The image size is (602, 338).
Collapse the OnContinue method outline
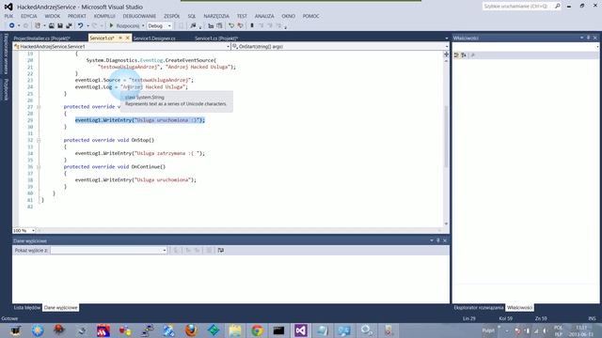(39, 167)
